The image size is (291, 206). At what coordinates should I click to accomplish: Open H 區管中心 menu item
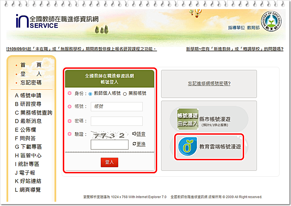28,155
